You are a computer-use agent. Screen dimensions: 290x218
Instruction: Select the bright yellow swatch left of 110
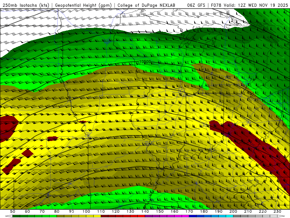coord(97,216)
